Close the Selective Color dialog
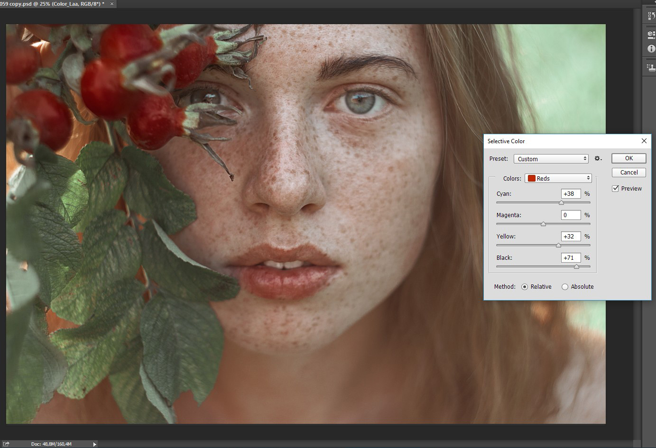This screenshot has width=656, height=448. click(x=644, y=141)
